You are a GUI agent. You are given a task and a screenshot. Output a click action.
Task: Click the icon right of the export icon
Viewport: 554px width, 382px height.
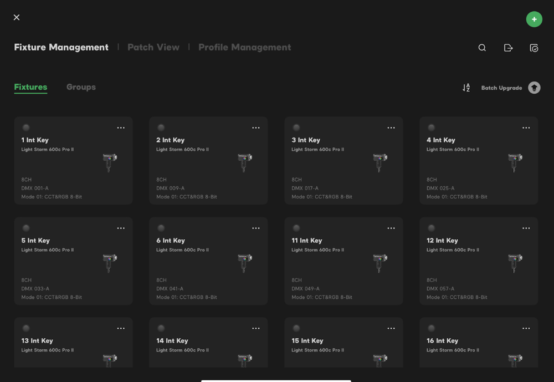coord(534,48)
